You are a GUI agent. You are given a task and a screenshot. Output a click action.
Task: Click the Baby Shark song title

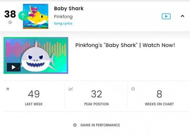click(x=69, y=9)
